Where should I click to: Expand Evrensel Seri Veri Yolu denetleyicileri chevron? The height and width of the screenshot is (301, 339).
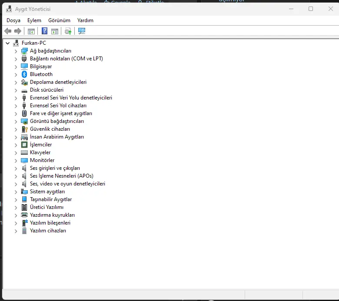tap(16, 98)
